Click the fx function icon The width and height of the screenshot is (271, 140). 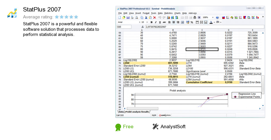143,27
